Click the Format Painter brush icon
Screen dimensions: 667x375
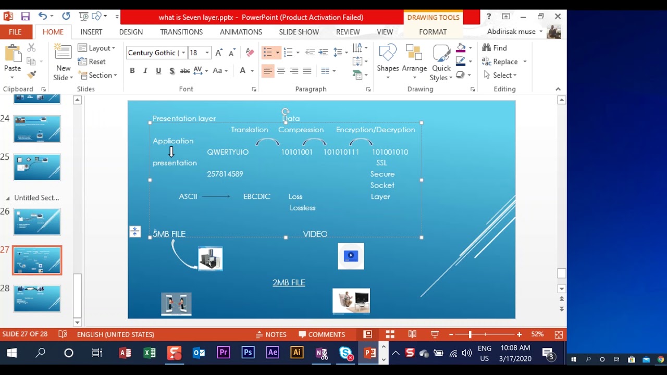pos(31,75)
